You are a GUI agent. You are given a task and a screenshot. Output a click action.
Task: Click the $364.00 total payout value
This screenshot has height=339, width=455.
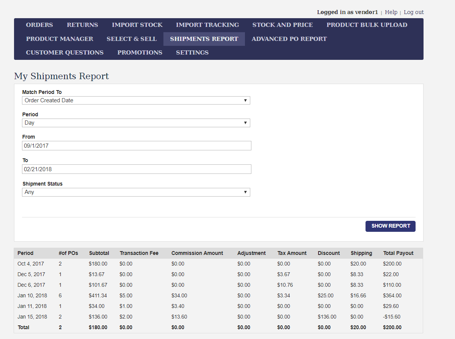392,295
